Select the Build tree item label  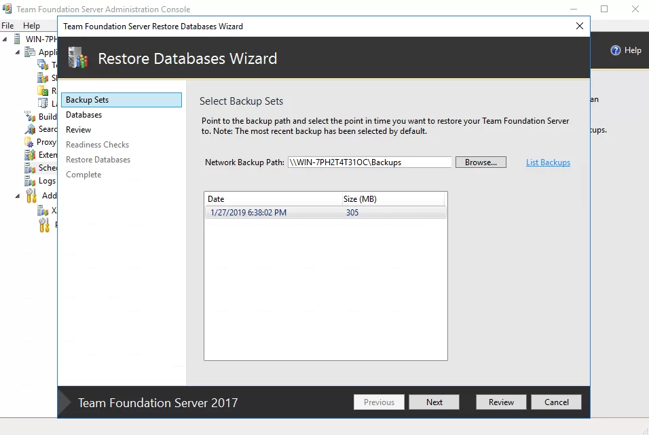[x=48, y=116]
